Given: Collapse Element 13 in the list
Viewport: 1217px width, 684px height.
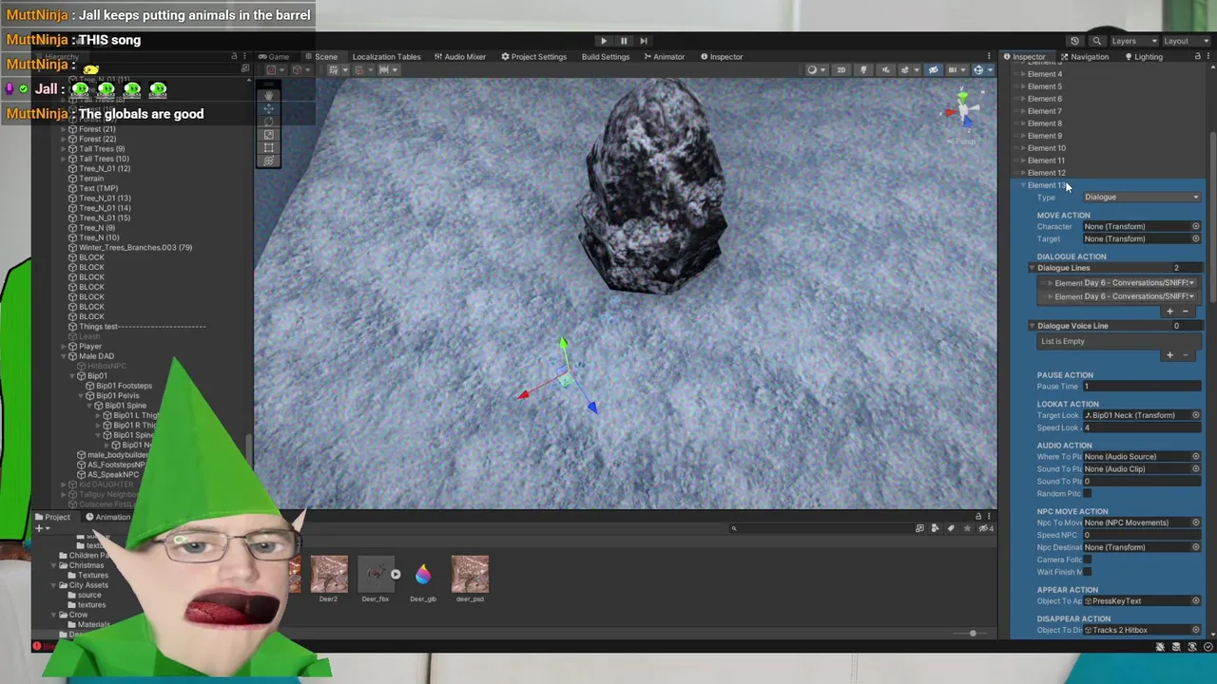Looking at the screenshot, I should click(1024, 185).
